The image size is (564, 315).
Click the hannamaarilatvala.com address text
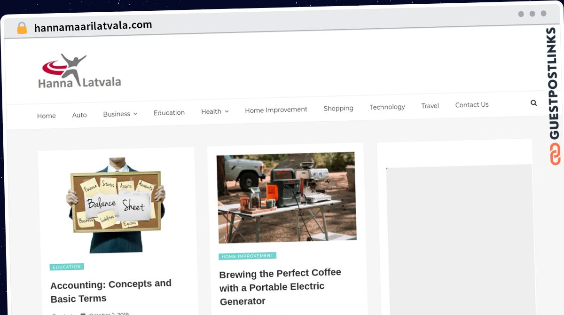[x=93, y=26]
